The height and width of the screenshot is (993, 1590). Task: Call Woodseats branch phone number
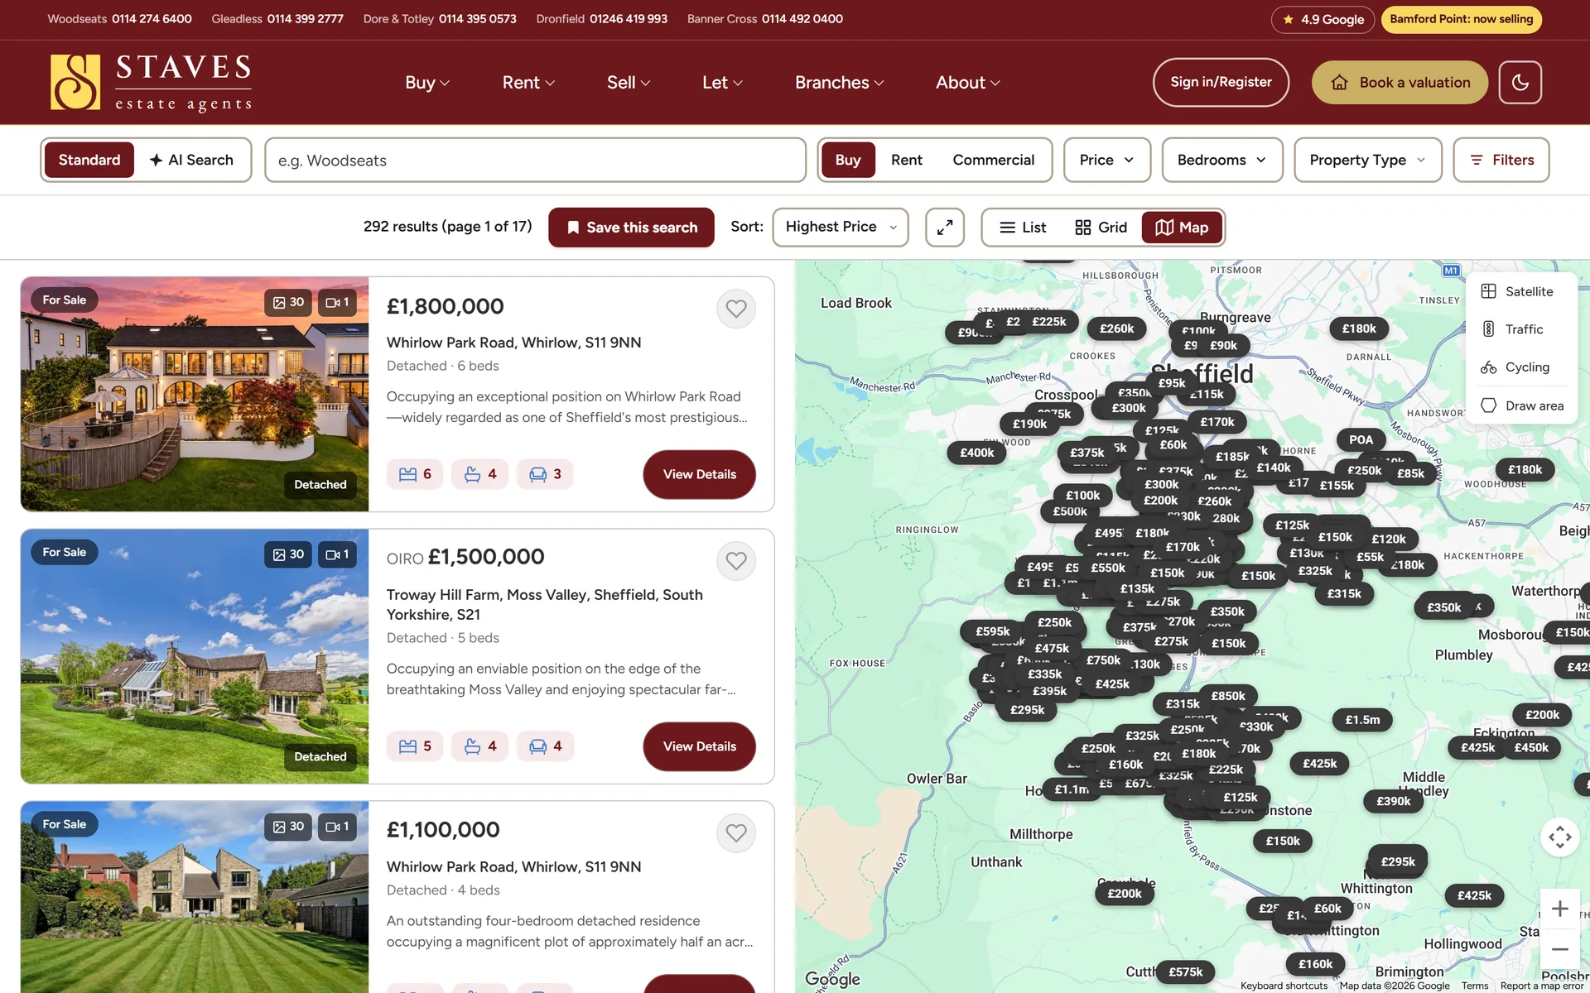[152, 19]
